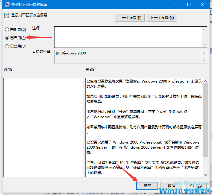
Task: Click the help paragraph starting 如果启用此策略设置
Action: pyautogui.click(x=144, y=99)
